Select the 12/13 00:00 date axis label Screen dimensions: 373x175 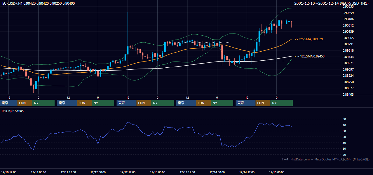point(158,172)
